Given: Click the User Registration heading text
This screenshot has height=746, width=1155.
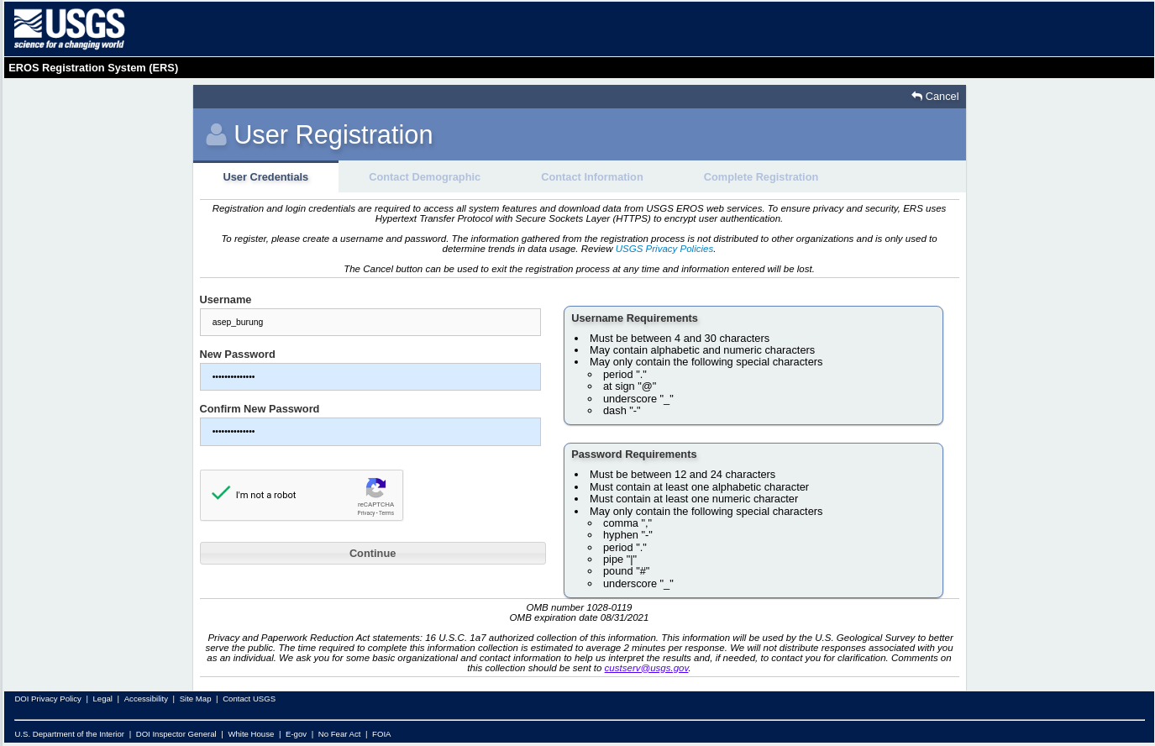Looking at the screenshot, I should (333, 135).
